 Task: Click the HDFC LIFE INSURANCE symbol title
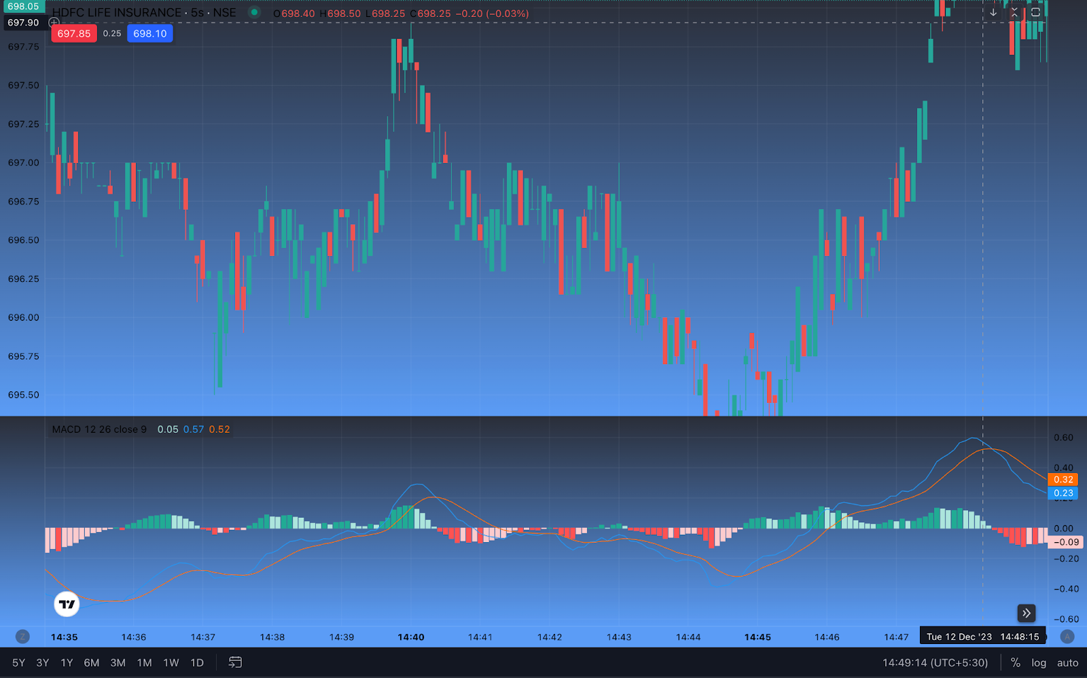pyautogui.click(x=117, y=12)
